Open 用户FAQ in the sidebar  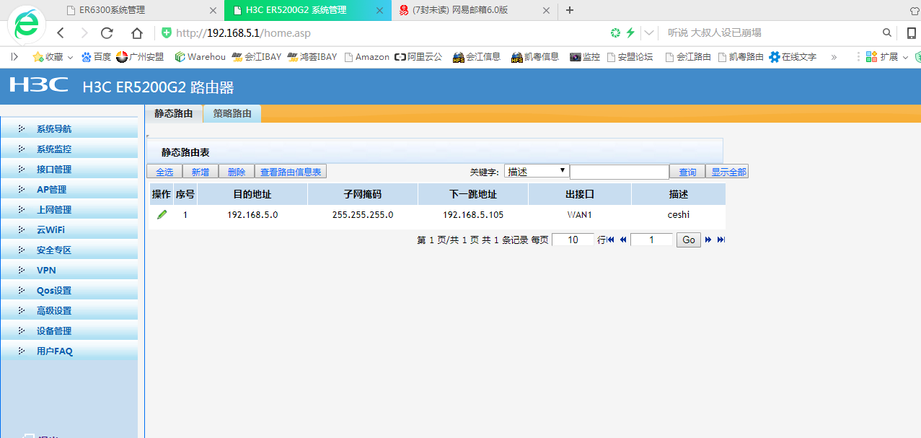point(69,351)
